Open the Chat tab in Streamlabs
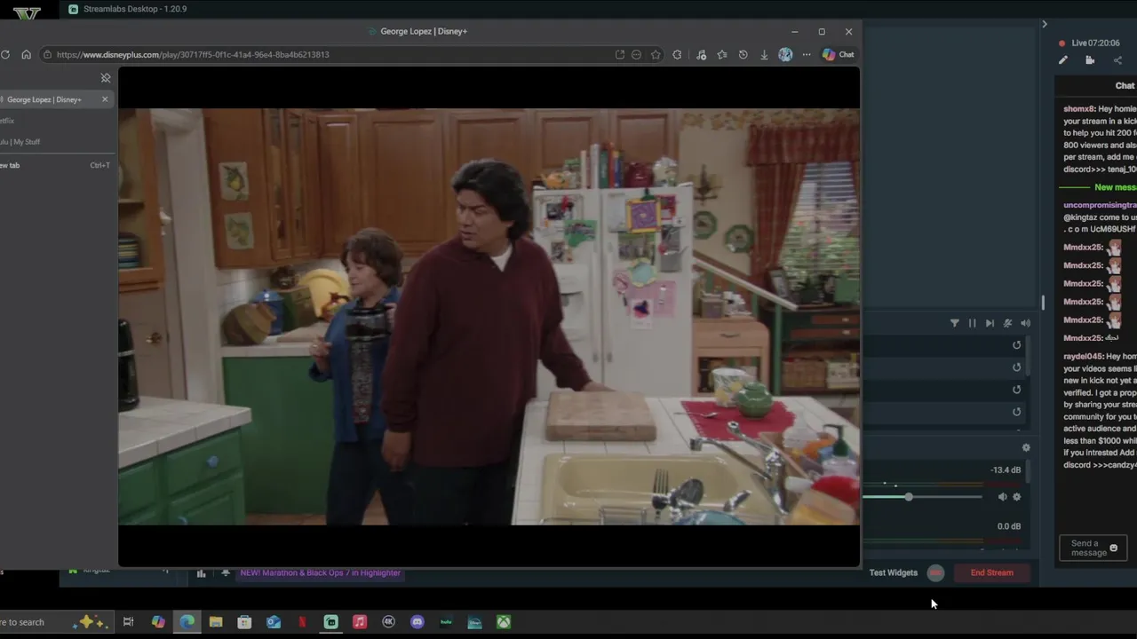Screen dimensions: 1137x639 [1125, 86]
